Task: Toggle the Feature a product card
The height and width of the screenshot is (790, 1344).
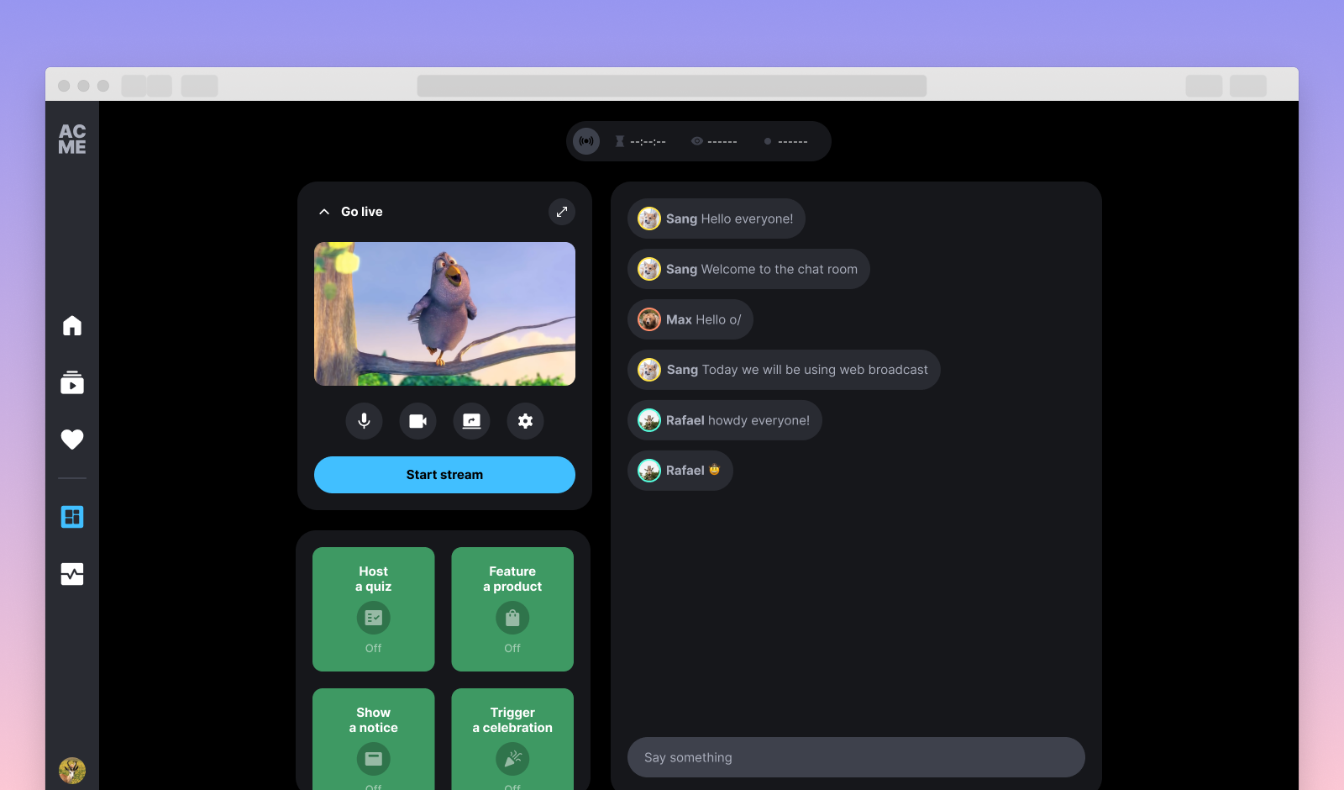Action: (x=512, y=609)
